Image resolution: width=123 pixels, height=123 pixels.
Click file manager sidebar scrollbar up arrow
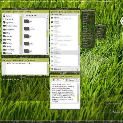pos(21,15)
